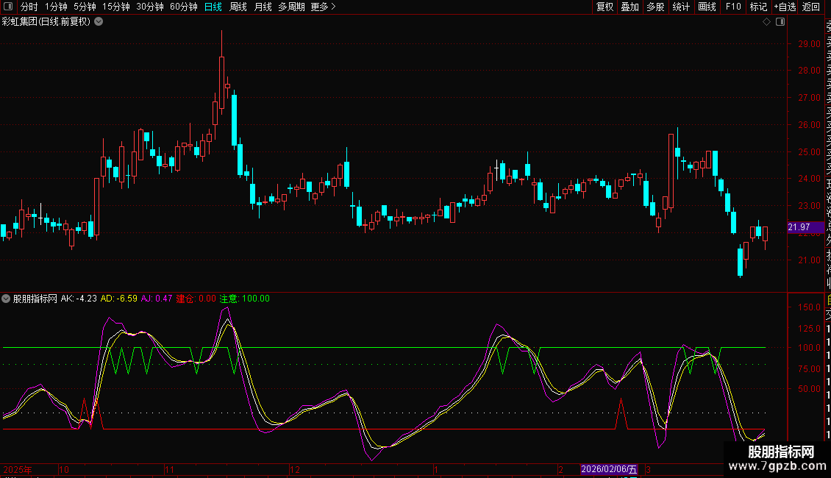Click the 29.00 price axis label
The height and width of the screenshot is (478, 831).
tap(809, 44)
